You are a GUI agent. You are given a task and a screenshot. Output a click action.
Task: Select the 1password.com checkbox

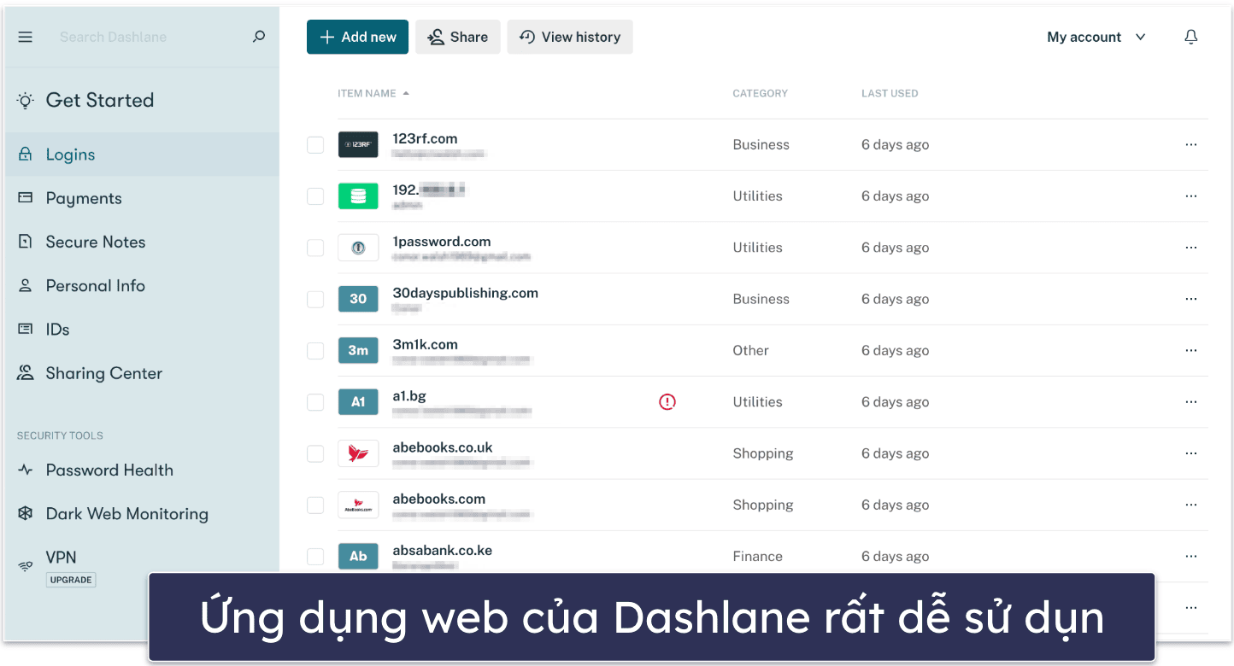[315, 248]
